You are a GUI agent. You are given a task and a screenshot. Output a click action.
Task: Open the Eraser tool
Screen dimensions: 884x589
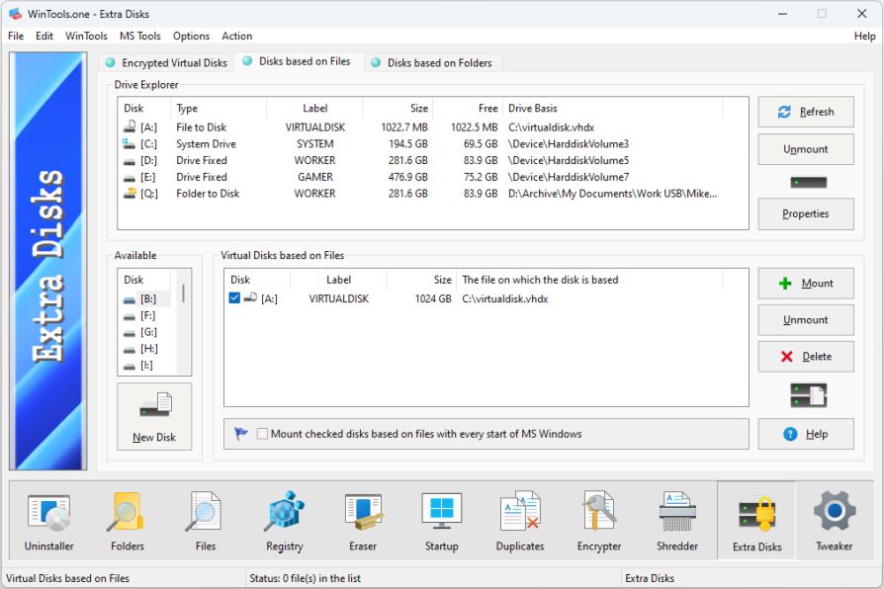click(x=363, y=522)
